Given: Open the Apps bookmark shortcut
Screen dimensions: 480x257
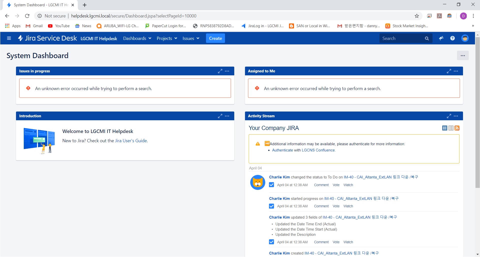Looking at the screenshot, I should (13, 26).
